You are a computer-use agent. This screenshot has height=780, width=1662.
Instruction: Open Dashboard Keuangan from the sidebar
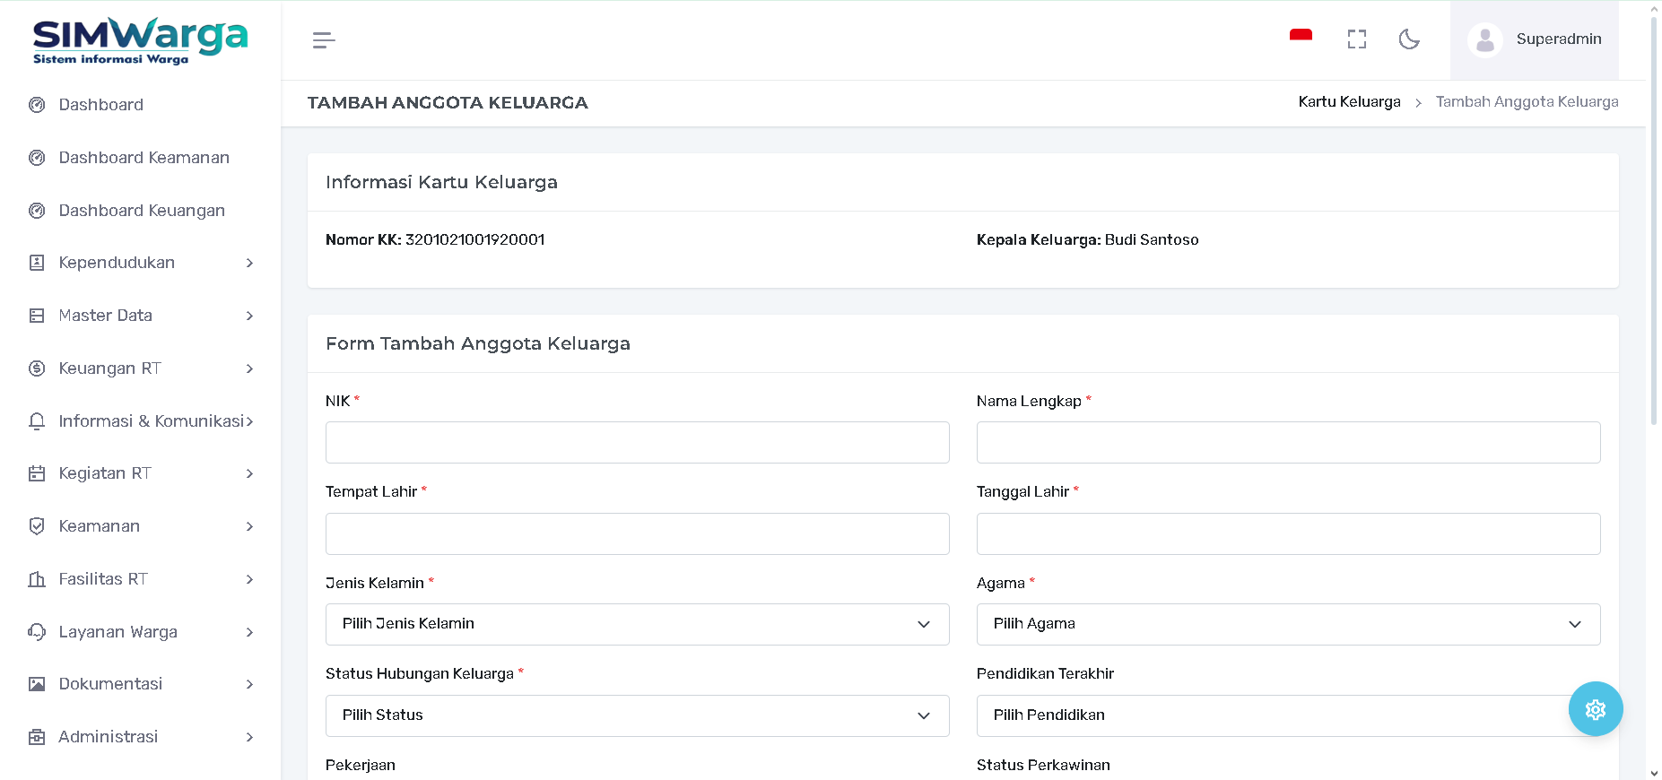point(142,211)
